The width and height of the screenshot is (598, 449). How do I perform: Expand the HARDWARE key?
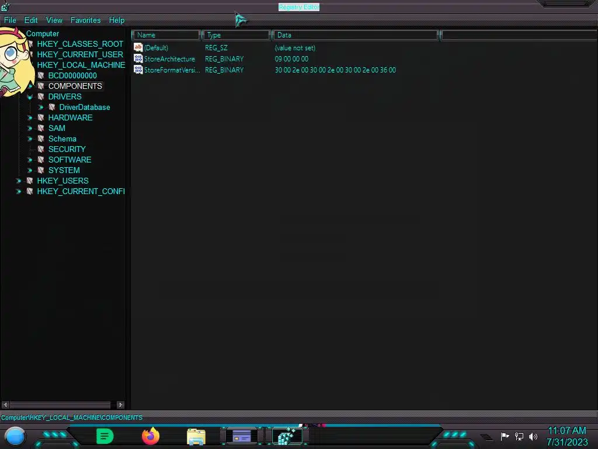tap(30, 118)
